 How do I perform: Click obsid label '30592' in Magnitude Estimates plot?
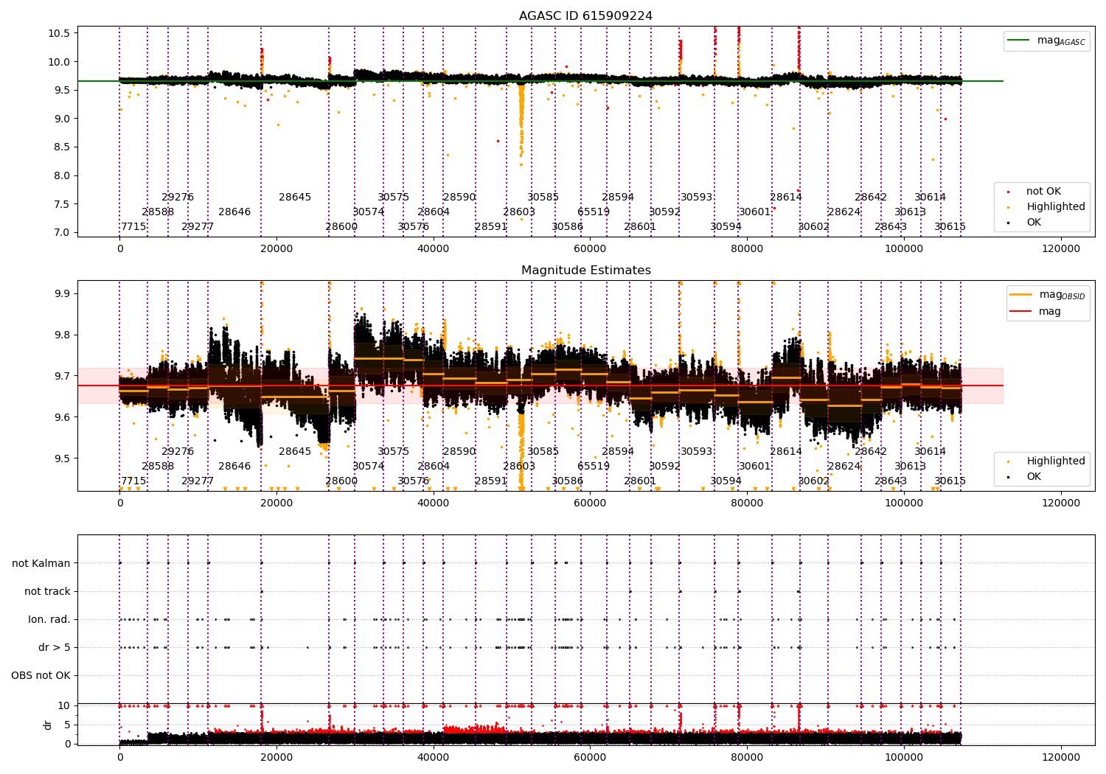click(665, 467)
